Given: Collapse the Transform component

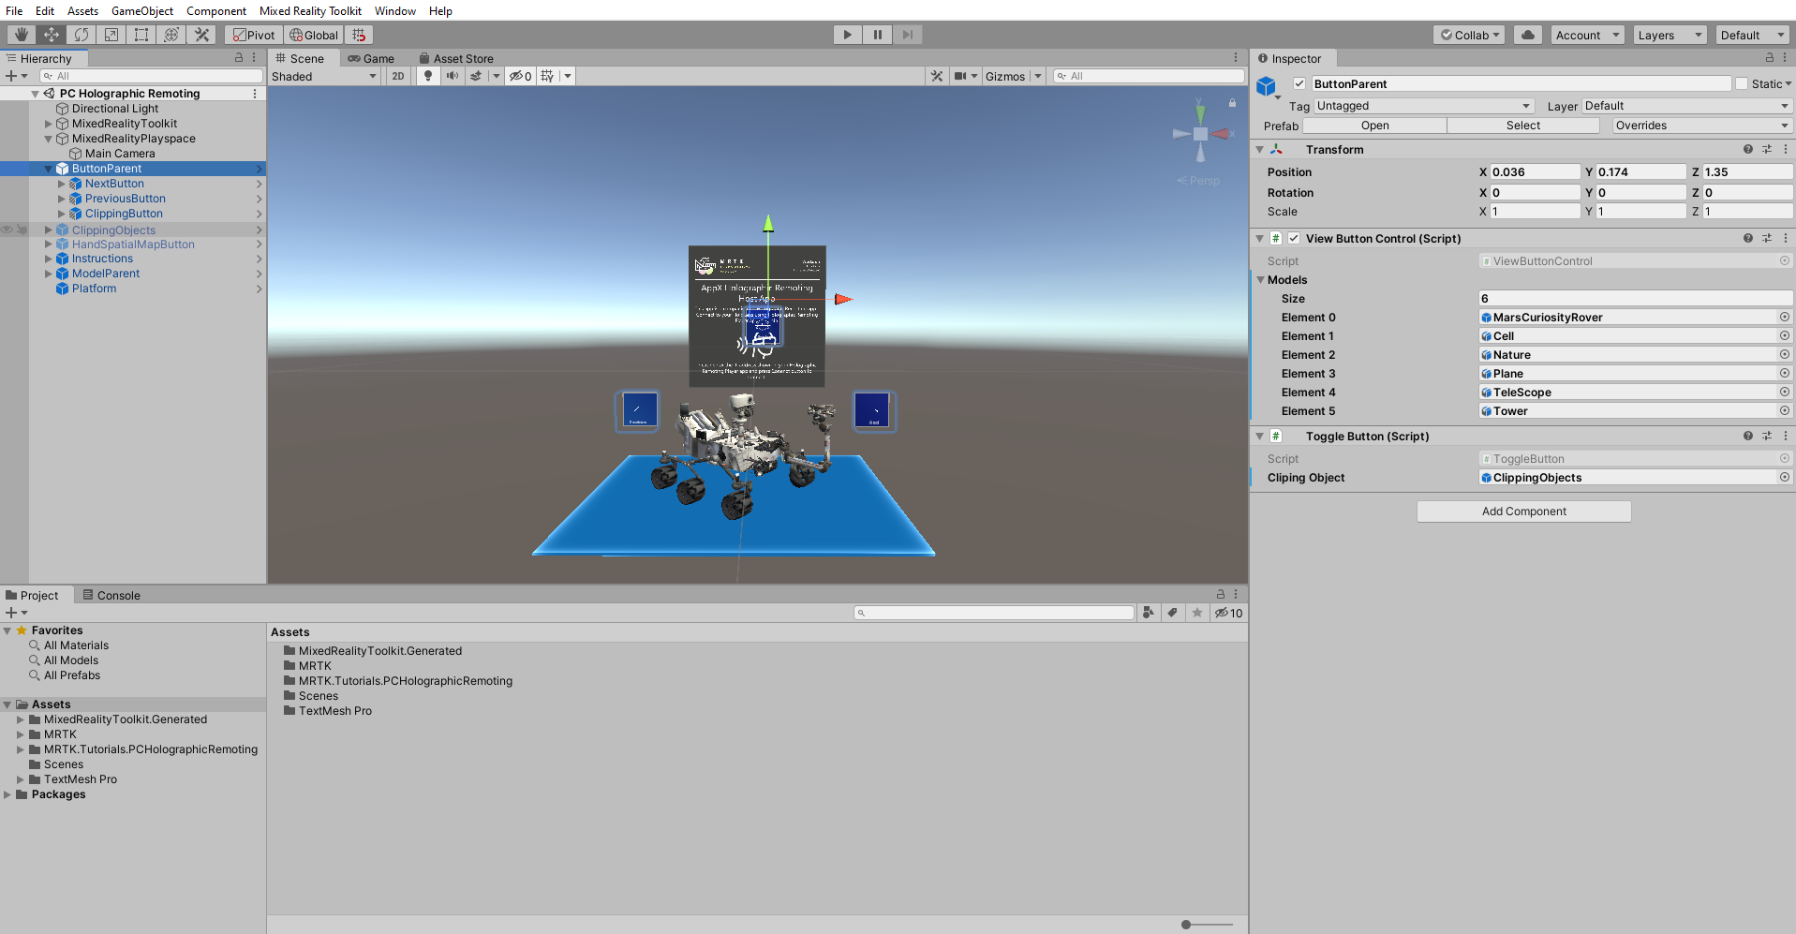Looking at the screenshot, I should point(1260,149).
